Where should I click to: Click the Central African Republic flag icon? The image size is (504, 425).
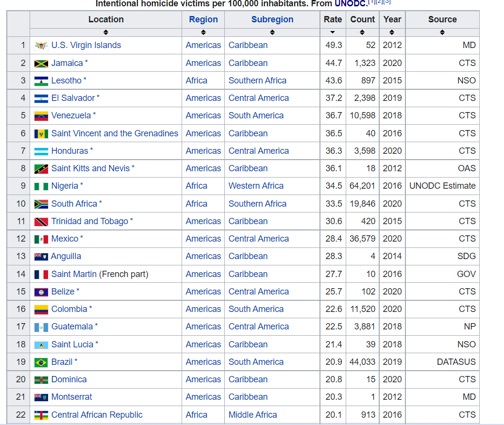pos(41,415)
